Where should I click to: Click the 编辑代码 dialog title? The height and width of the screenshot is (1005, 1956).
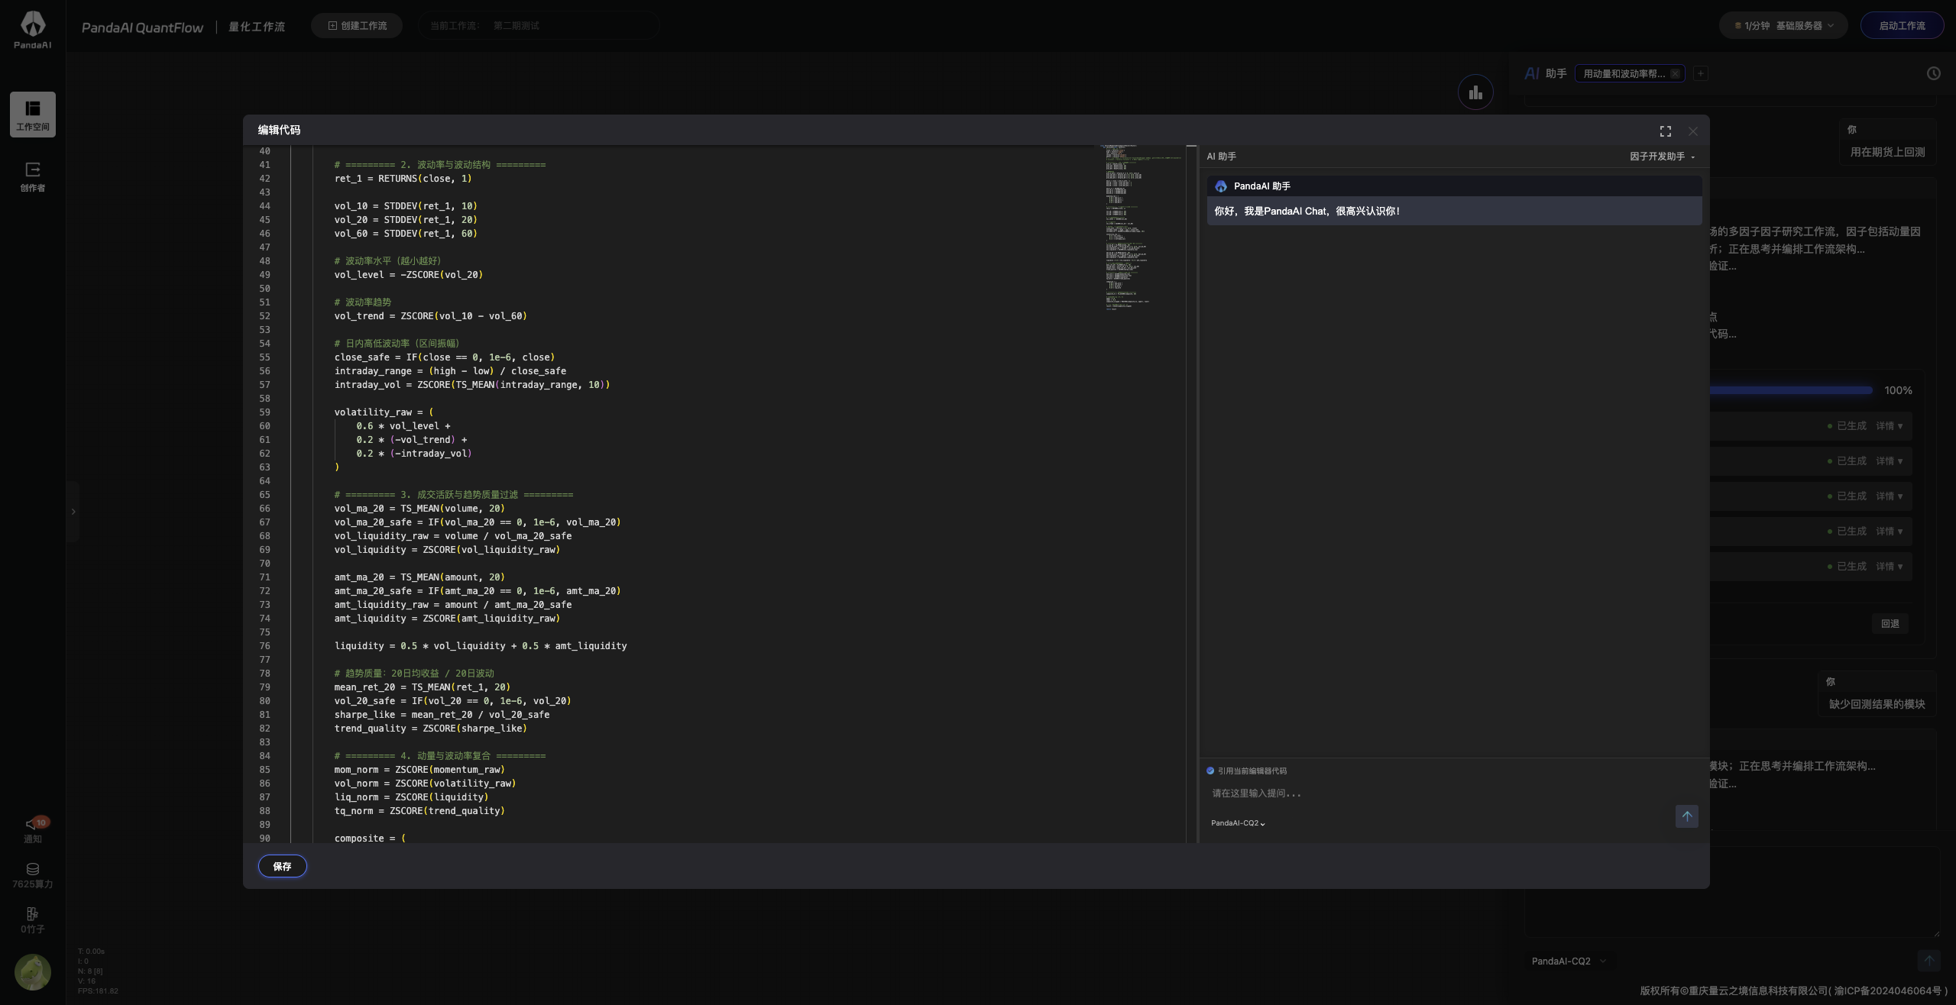click(x=279, y=131)
